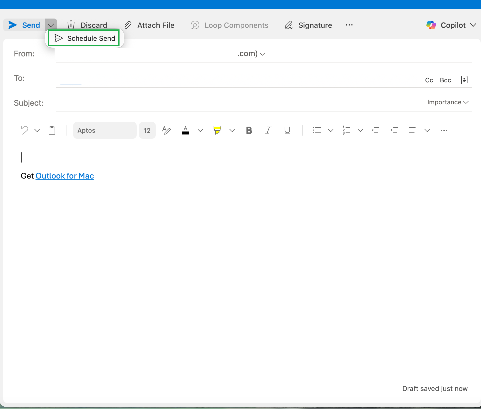Paste from the clipboard icon
481x409 pixels.
click(x=52, y=130)
